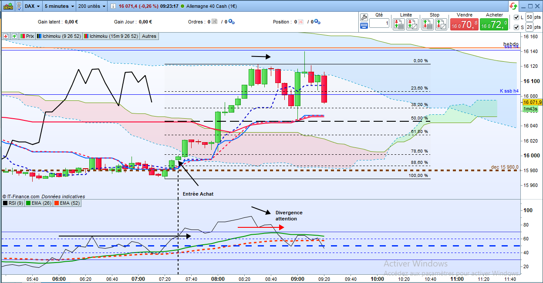Click the Ordres cancel icon
The width and height of the screenshot is (543, 283).
[x=215, y=22]
